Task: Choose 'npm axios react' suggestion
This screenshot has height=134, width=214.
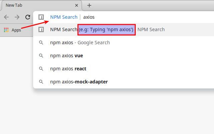Action: pyautogui.click(x=123, y=69)
